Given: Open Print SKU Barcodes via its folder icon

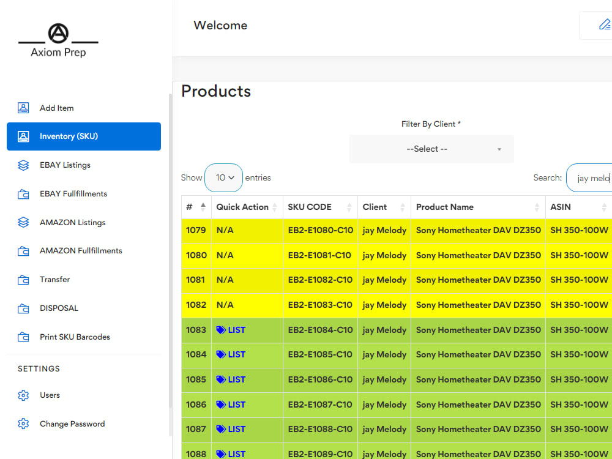Looking at the screenshot, I should (x=23, y=337).
